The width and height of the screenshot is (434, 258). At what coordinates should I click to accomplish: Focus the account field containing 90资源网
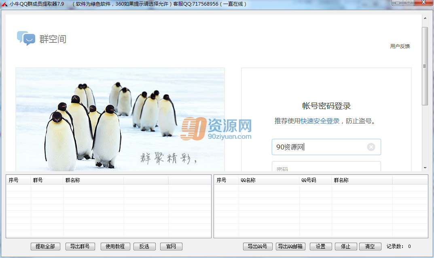click(326, 147)
